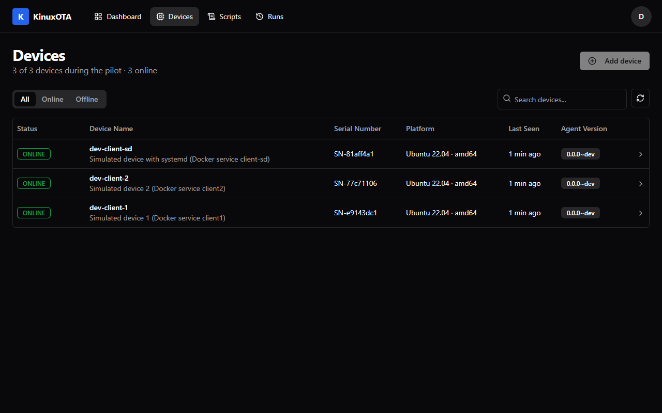Select the All filter tab

(x=25, y=99)
